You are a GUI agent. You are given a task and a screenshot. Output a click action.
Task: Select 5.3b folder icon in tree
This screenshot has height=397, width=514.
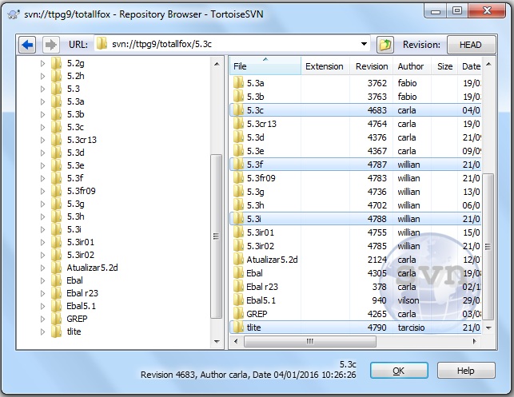coord(57,114)
